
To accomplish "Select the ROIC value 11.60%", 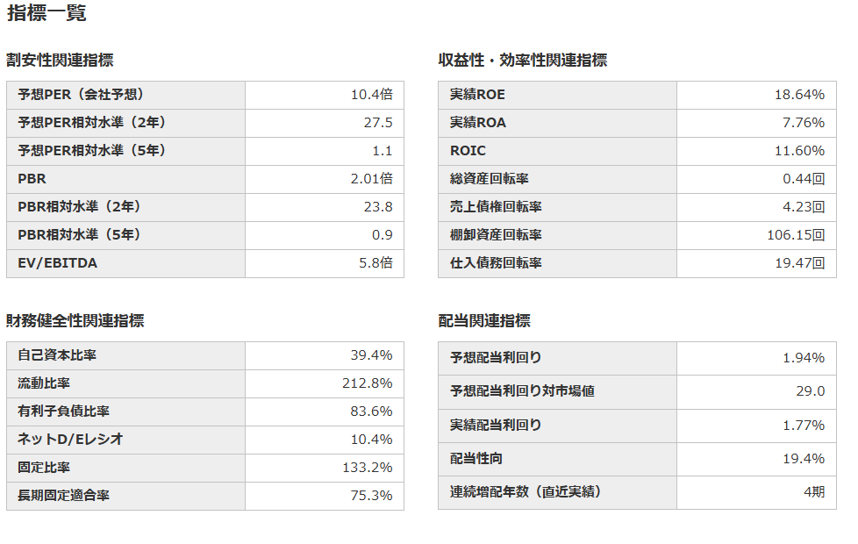I will 799,151.
